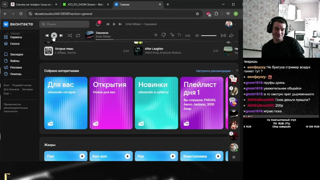Open chat contact with 55 unread badge
320x180 pixels.
click(x=234, y=80)
